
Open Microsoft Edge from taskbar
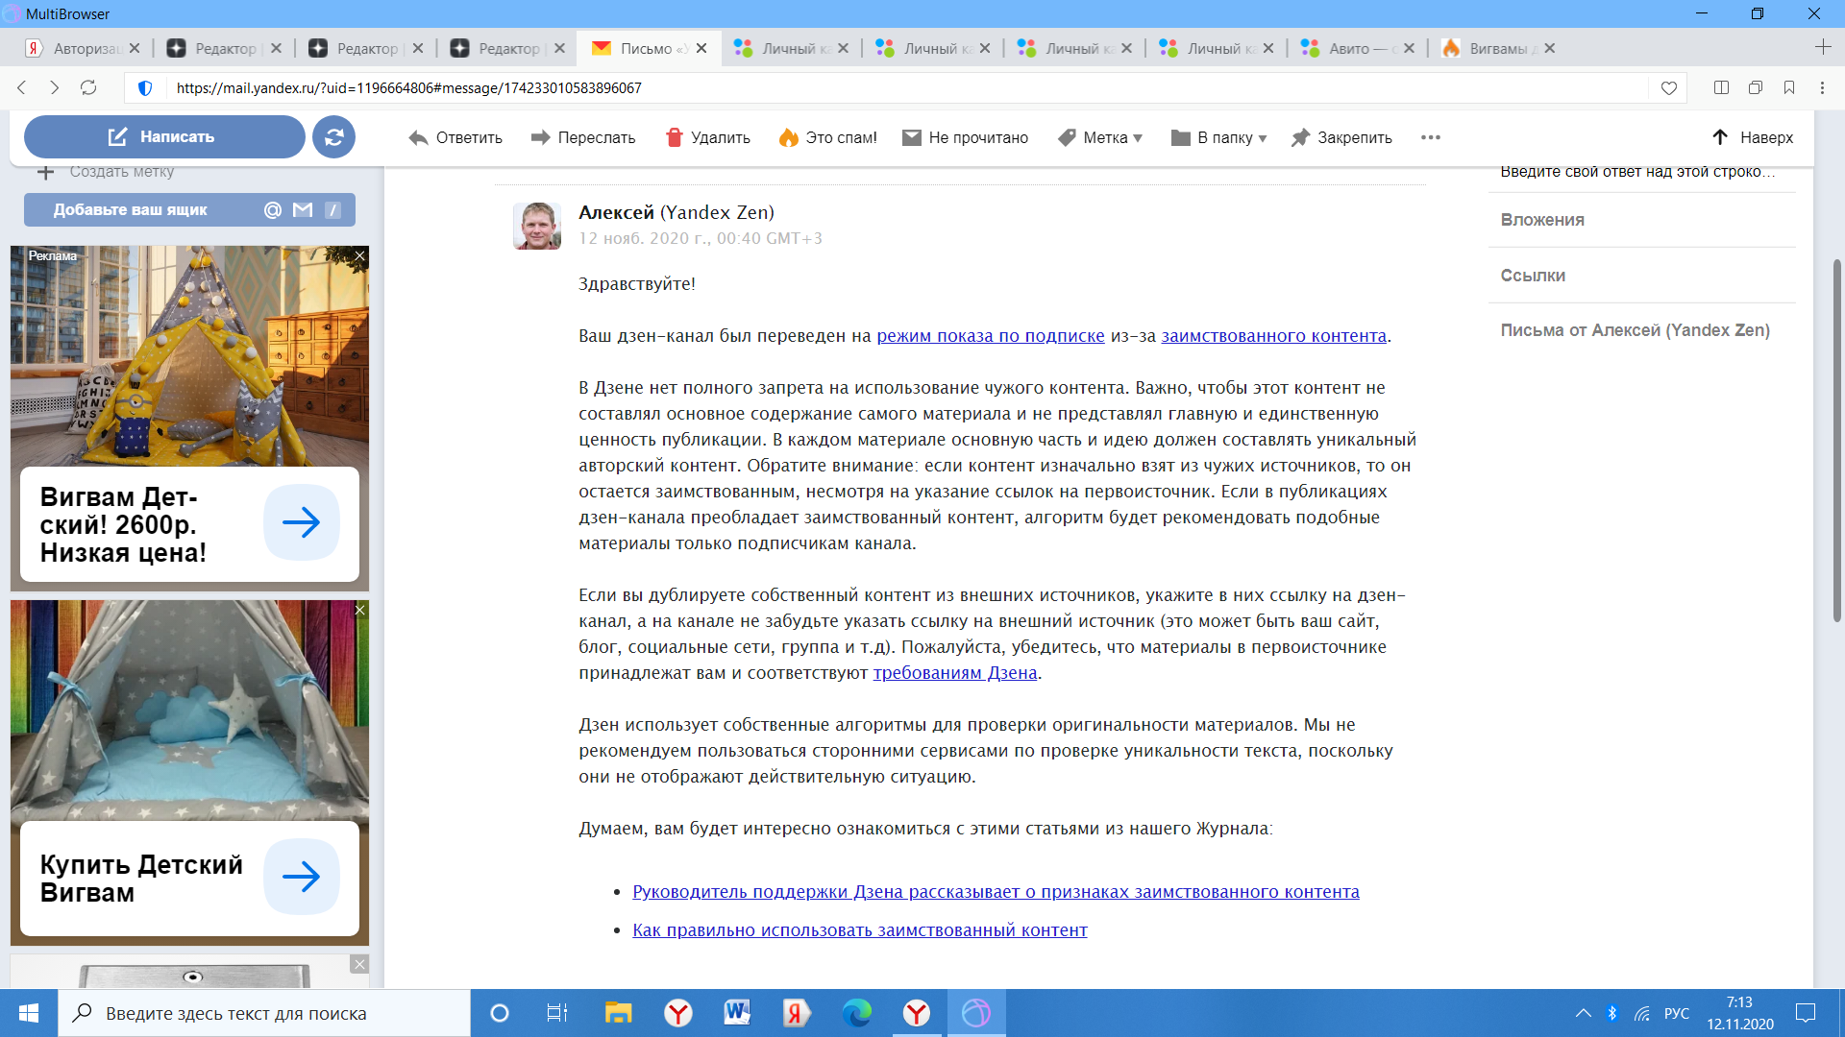coord(856,1013)
